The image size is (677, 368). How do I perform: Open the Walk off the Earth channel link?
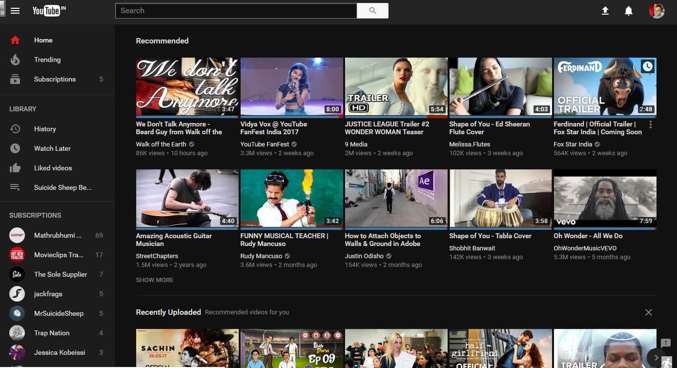(x=161, y=144)
